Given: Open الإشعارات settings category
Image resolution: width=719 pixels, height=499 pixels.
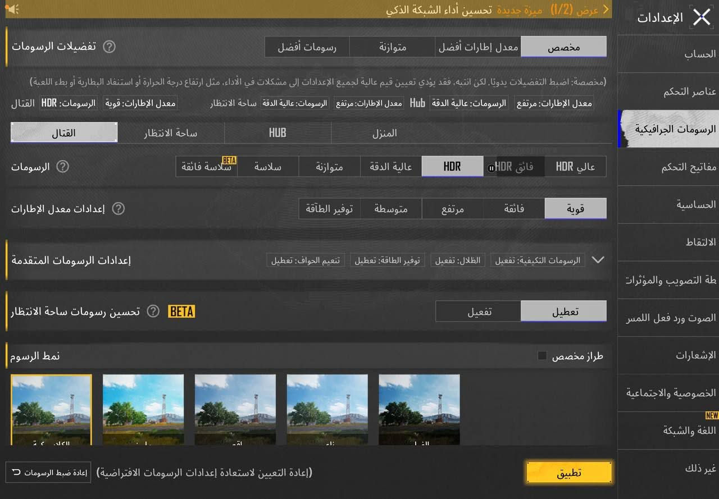Looking at the screenshot, I should pyautogui.click(x=668, y=355).
